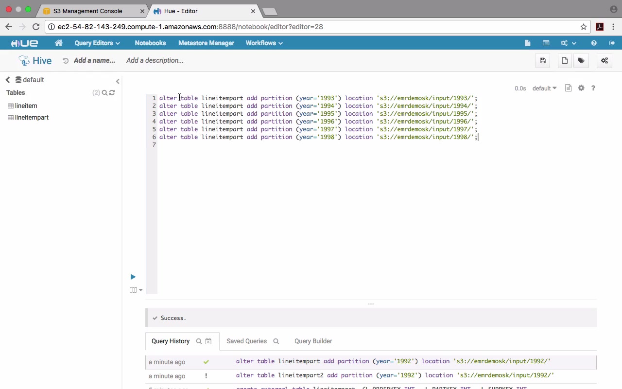Image resolution: width=622 pixels, height=389 pixels.
Task: Create a new document icon
Action: pyautogui.click(x=565, y=61)
